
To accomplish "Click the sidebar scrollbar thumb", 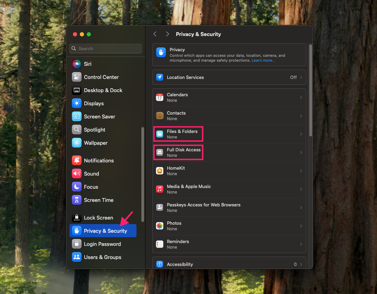I will pos(143,175).
